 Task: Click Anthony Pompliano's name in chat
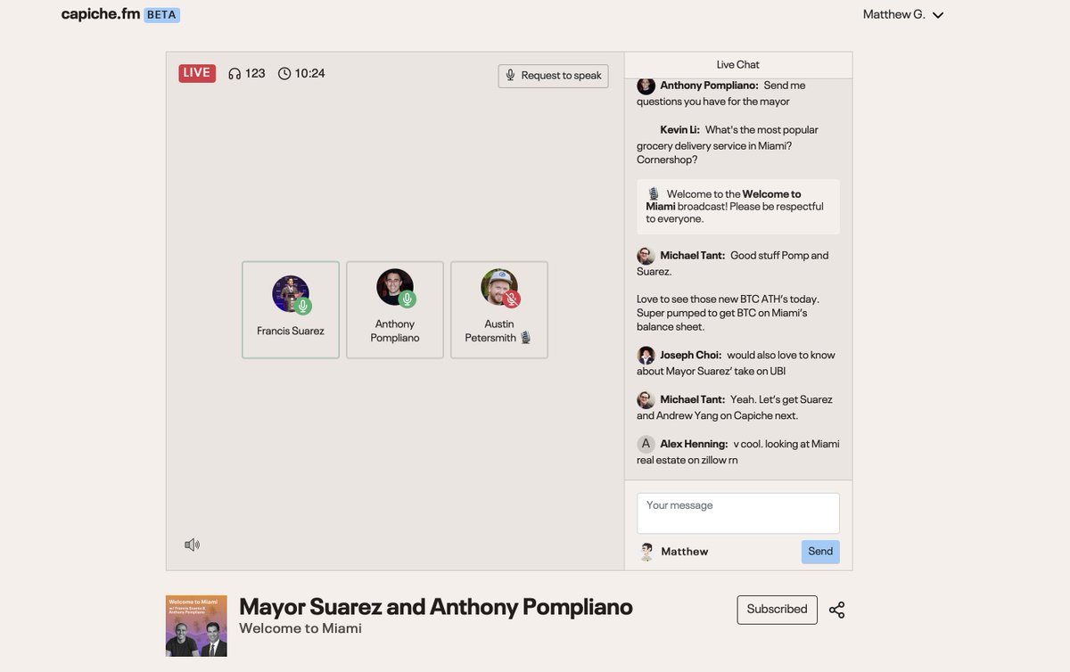[x=710, y=86]
